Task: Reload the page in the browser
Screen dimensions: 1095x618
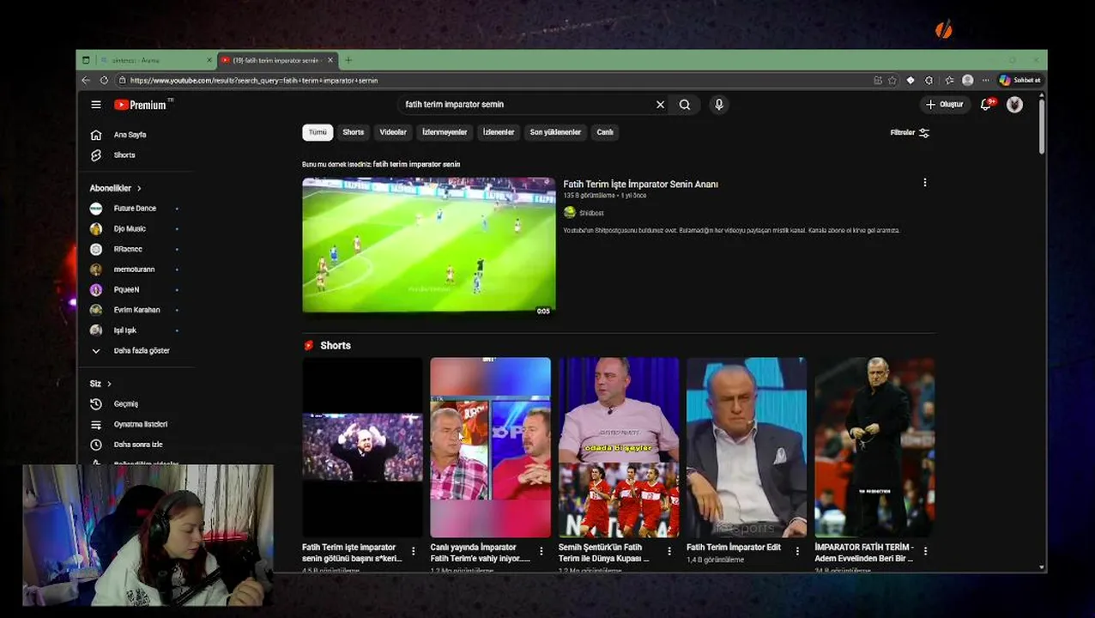Action: (104, 81)
